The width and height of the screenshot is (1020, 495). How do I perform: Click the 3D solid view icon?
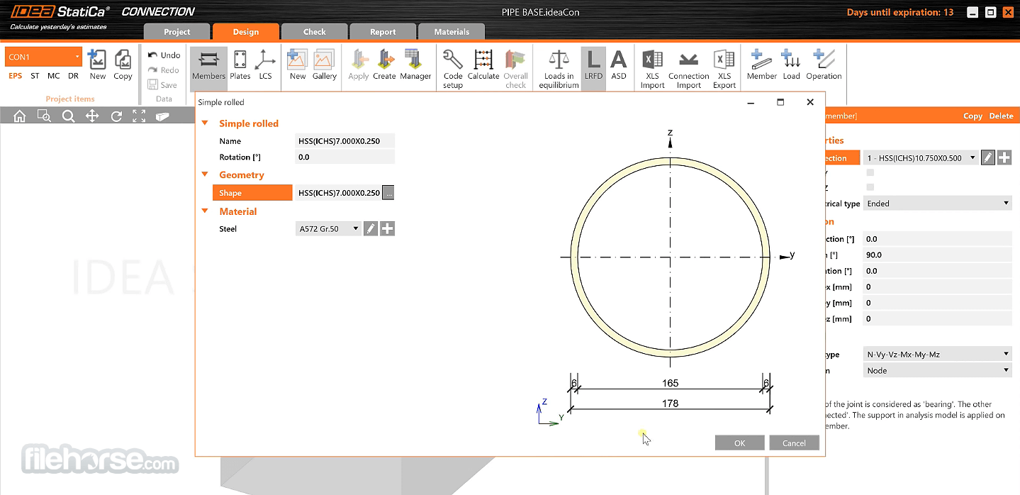pyautogui.click(x=162, y=116)
